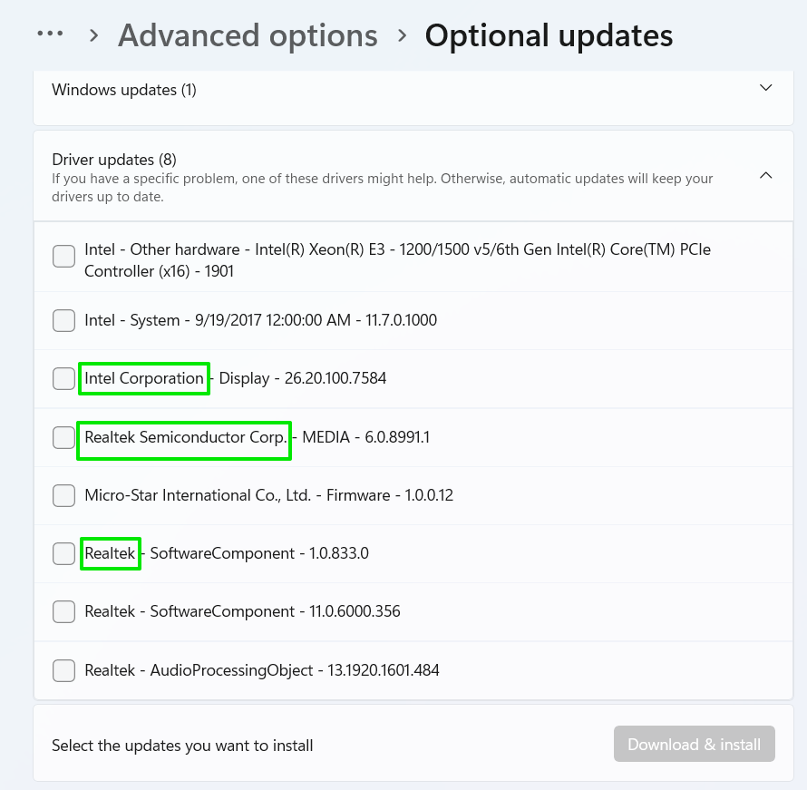This screenshot has width=807, height=790.
Task: Tick Realtek SoftwareComponent 11.0.6000.356 checkbox
Action: click(x=63, y=611)
